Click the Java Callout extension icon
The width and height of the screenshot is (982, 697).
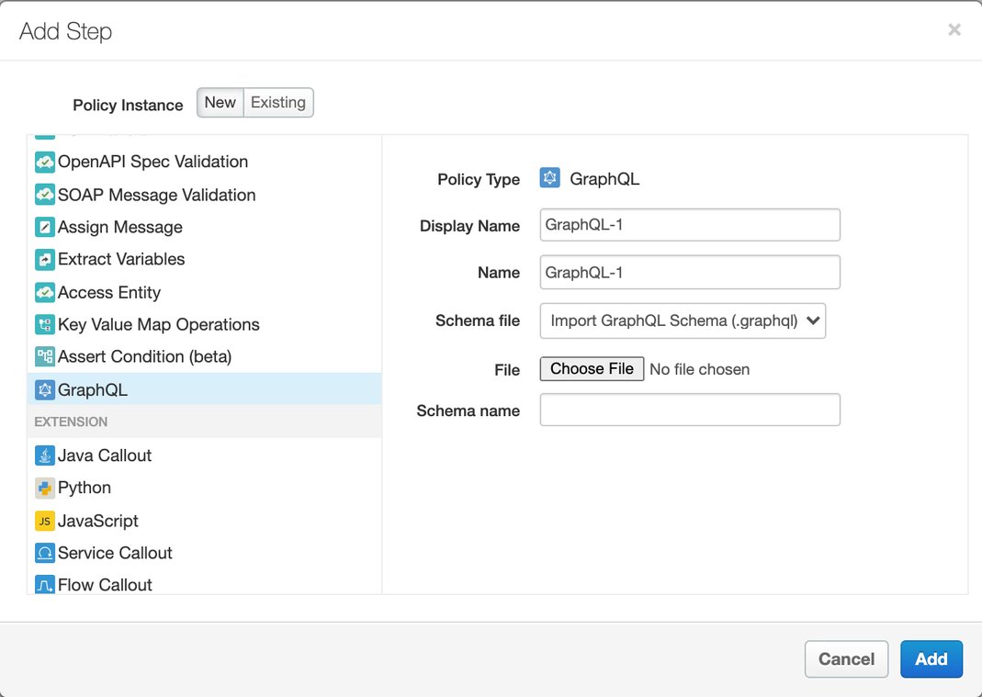point(44,455)
